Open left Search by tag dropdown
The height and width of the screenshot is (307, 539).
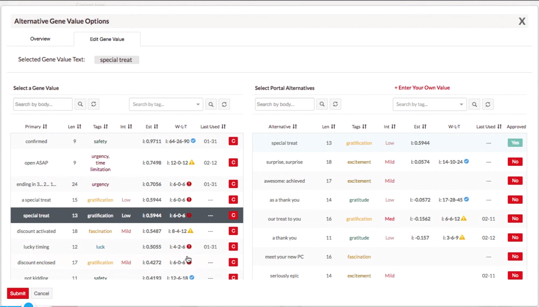click(x=166, y=104)
